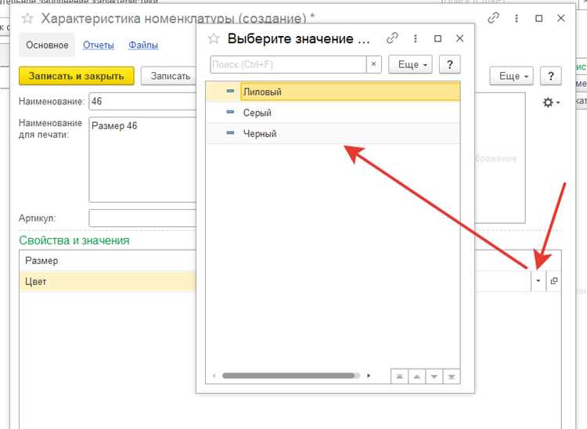587x429 pixels.
Task: Open help in the main form
Action: tap(551, 76)
